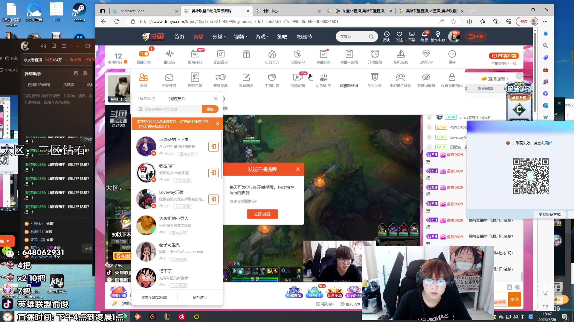Dismiss the orange treasure chest notice
574x322 pixels.
click(x=218, y=124)
